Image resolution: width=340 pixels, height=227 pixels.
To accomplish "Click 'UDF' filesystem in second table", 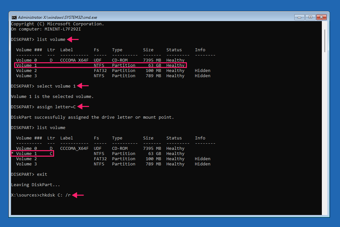I will click(x=97, y=149).
